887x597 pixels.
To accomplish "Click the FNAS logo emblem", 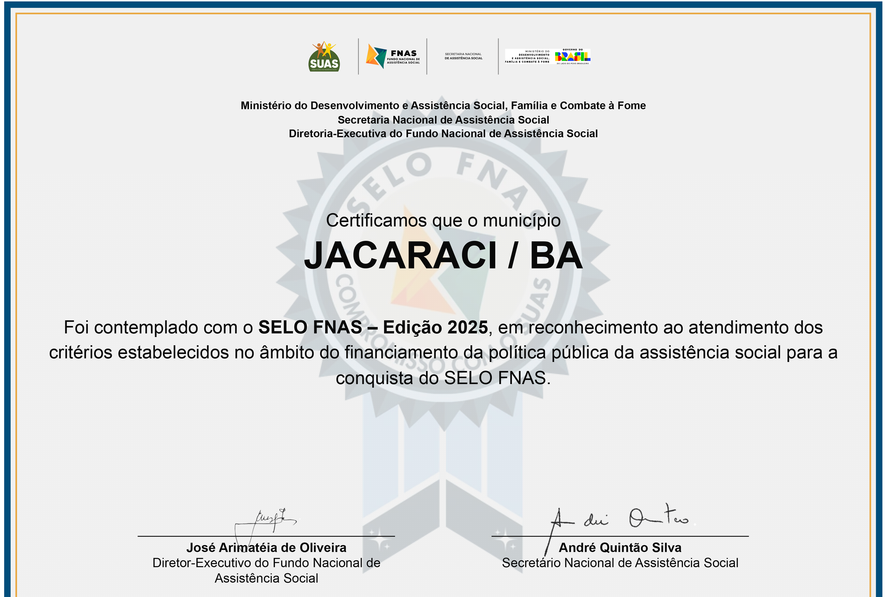I will click(x=376, y=56).
